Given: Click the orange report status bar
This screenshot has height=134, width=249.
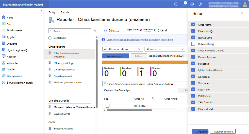Looking at the screenshot, I should pyautogui.click(x=145, y=62).
